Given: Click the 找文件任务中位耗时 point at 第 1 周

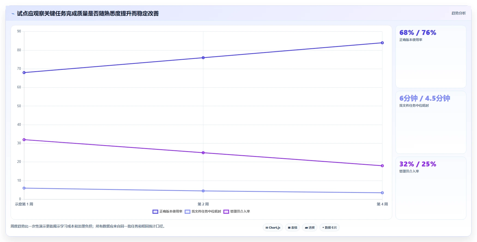Looking at the screenshot, I should tap(24, 188).
